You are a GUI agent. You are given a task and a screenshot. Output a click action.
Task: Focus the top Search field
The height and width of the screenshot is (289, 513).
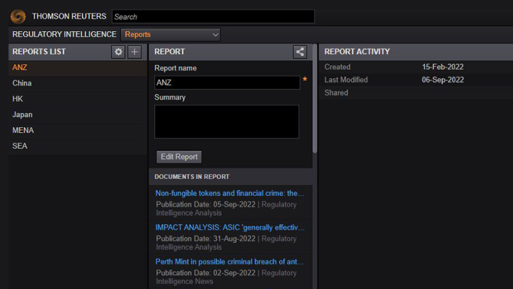point(213,17)
